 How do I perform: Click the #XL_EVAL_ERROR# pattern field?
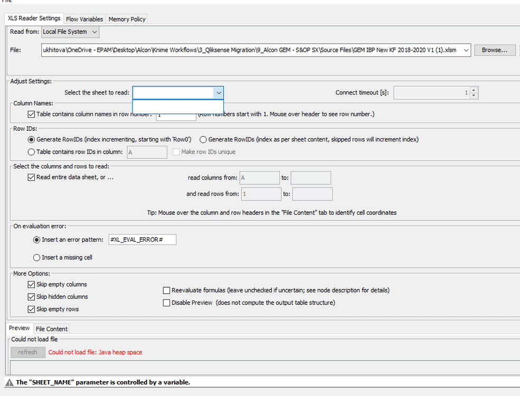pyautogui.click(x=143, y=239)
